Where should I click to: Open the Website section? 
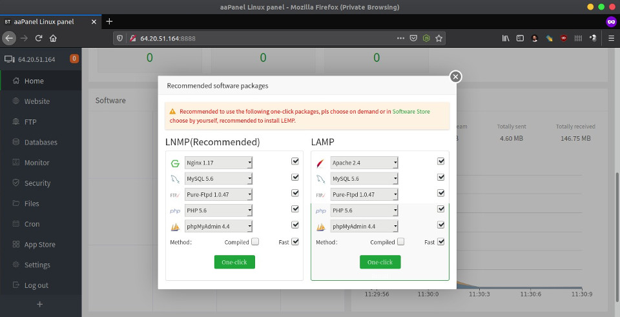point(41,101)
